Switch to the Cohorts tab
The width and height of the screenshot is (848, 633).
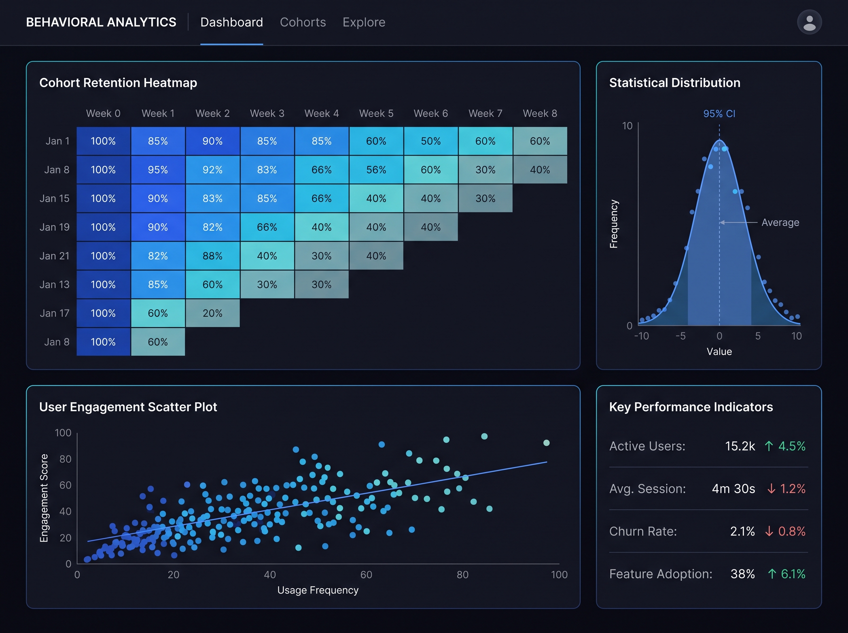pyautogui.click(x=303, y=22)
